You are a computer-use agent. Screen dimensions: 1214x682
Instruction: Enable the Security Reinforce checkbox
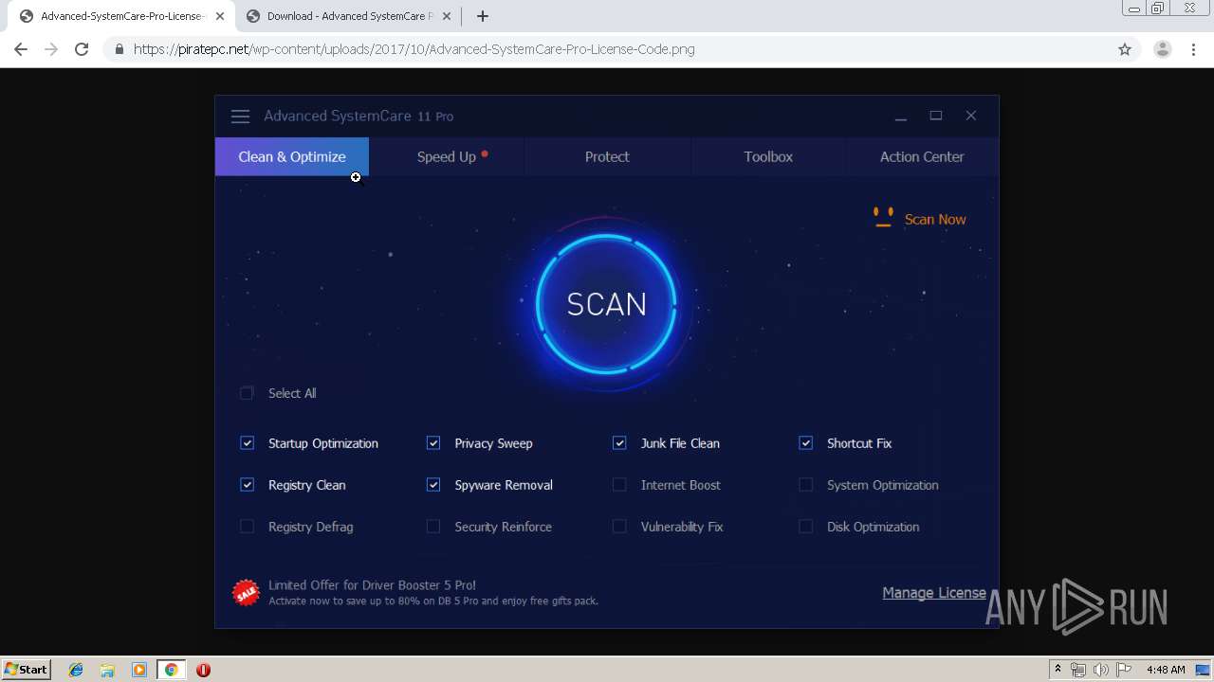coord(433,527)
